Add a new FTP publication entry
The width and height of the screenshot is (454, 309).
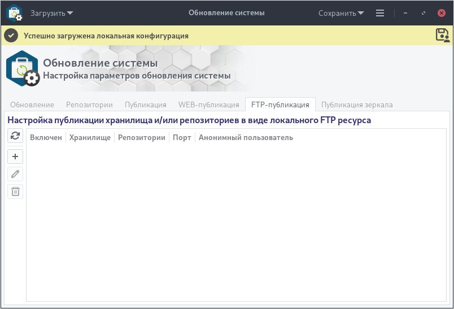pos(15,156)
